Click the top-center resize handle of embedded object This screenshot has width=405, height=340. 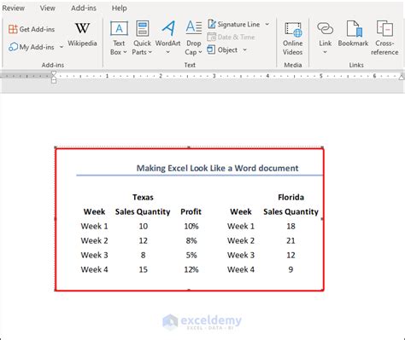click(x=189, y=147)
